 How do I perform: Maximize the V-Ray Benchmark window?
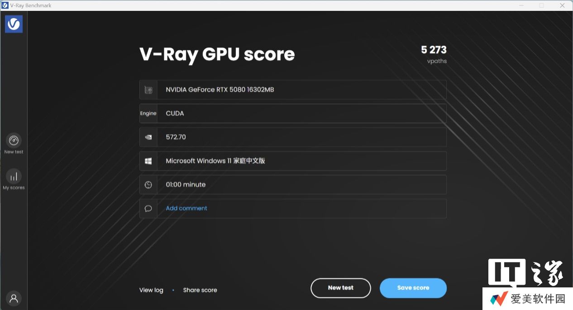[541, 5]
